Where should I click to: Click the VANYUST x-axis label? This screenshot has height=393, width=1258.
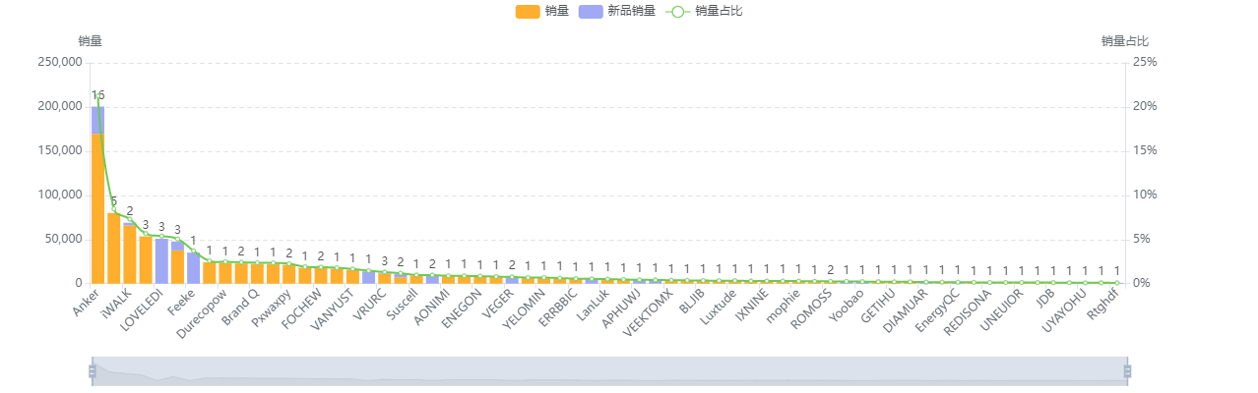tap(332, 312)
